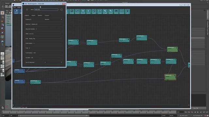Switch to the Common tab in Node Inspector
209x117 pixels.
[47, 15]
